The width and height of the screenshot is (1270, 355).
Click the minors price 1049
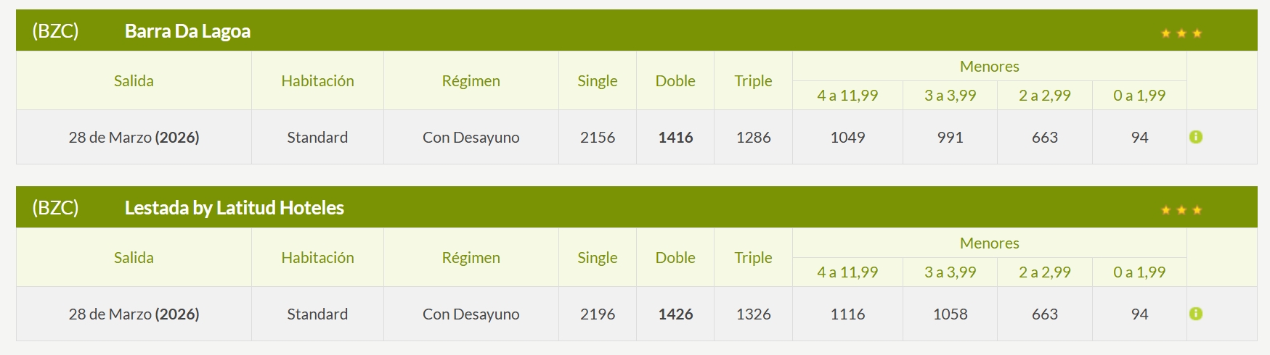(x=847, y=137)
